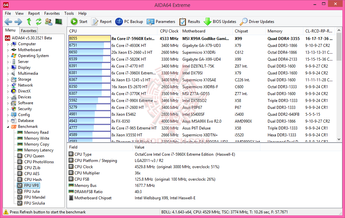Click the green Refresh icon
This screenshot has width=345, height=218.
click(x=39, y=22)
